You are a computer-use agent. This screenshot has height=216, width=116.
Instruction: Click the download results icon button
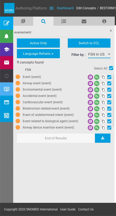pyautogui.click(x=103, y=138)
